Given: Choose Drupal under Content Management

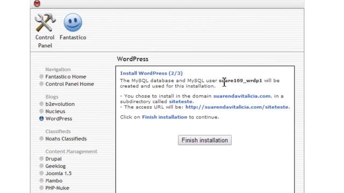Looking at the screenshot, I should click(x=53, y=159).
